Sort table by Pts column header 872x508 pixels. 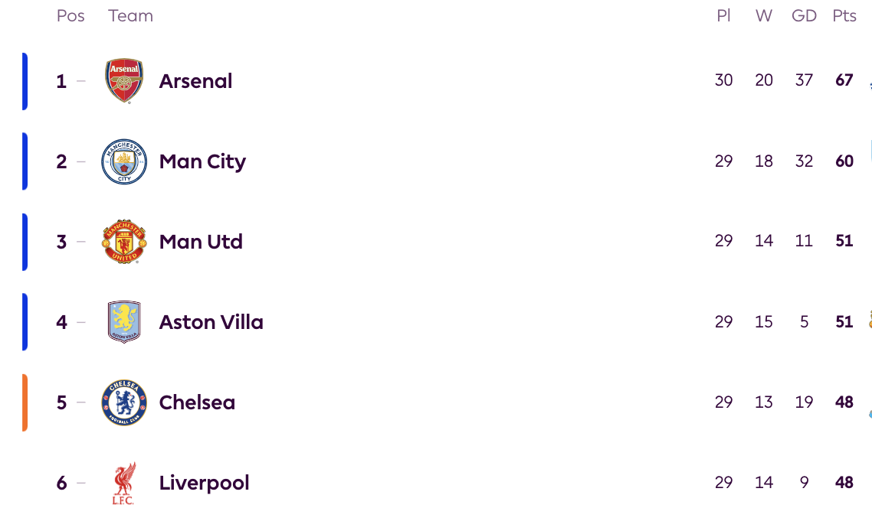[844, 16]
